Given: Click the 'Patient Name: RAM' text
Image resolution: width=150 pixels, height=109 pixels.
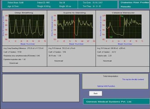Looking at the screenshot, I should click(x=16, y=3).
